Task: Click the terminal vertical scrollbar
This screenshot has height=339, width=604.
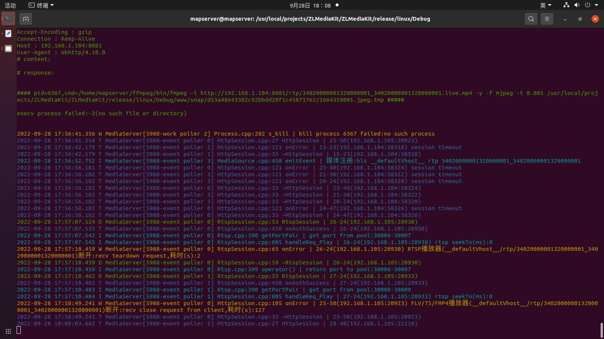Action: (x=602, y=330)
